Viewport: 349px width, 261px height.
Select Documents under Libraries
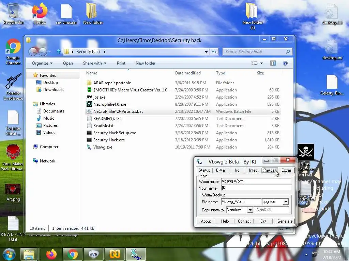pos(54,111)
